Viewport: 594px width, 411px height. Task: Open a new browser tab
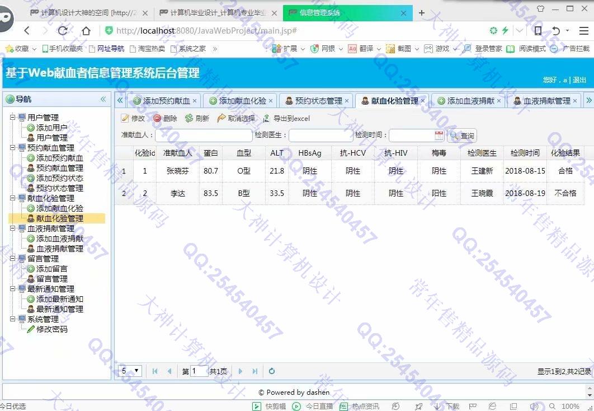click(422, 12)
